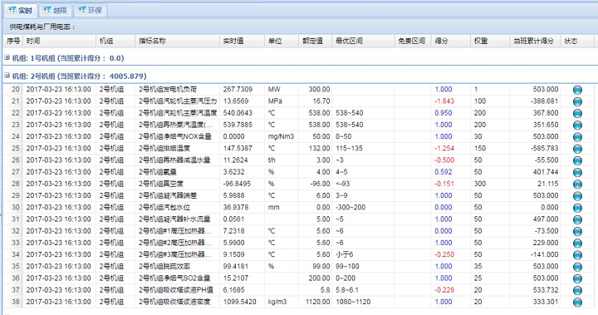Image resolution: width=598 pixels, height=315 pixels.
Task: Expand the 1号机组 group
Action: pyautogui.click(x=7, y=57)
